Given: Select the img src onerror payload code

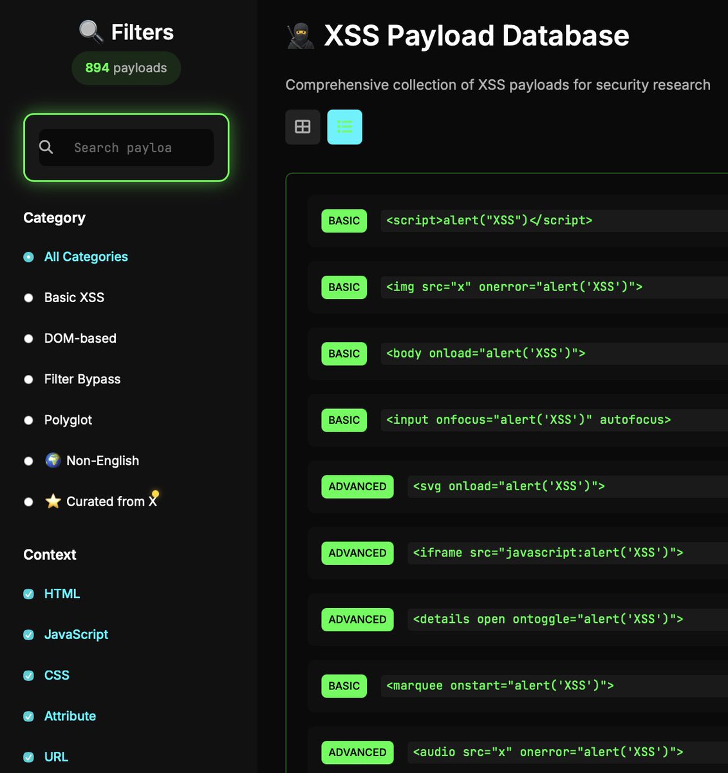Looking at the screenshot, I should pos(514,287).
